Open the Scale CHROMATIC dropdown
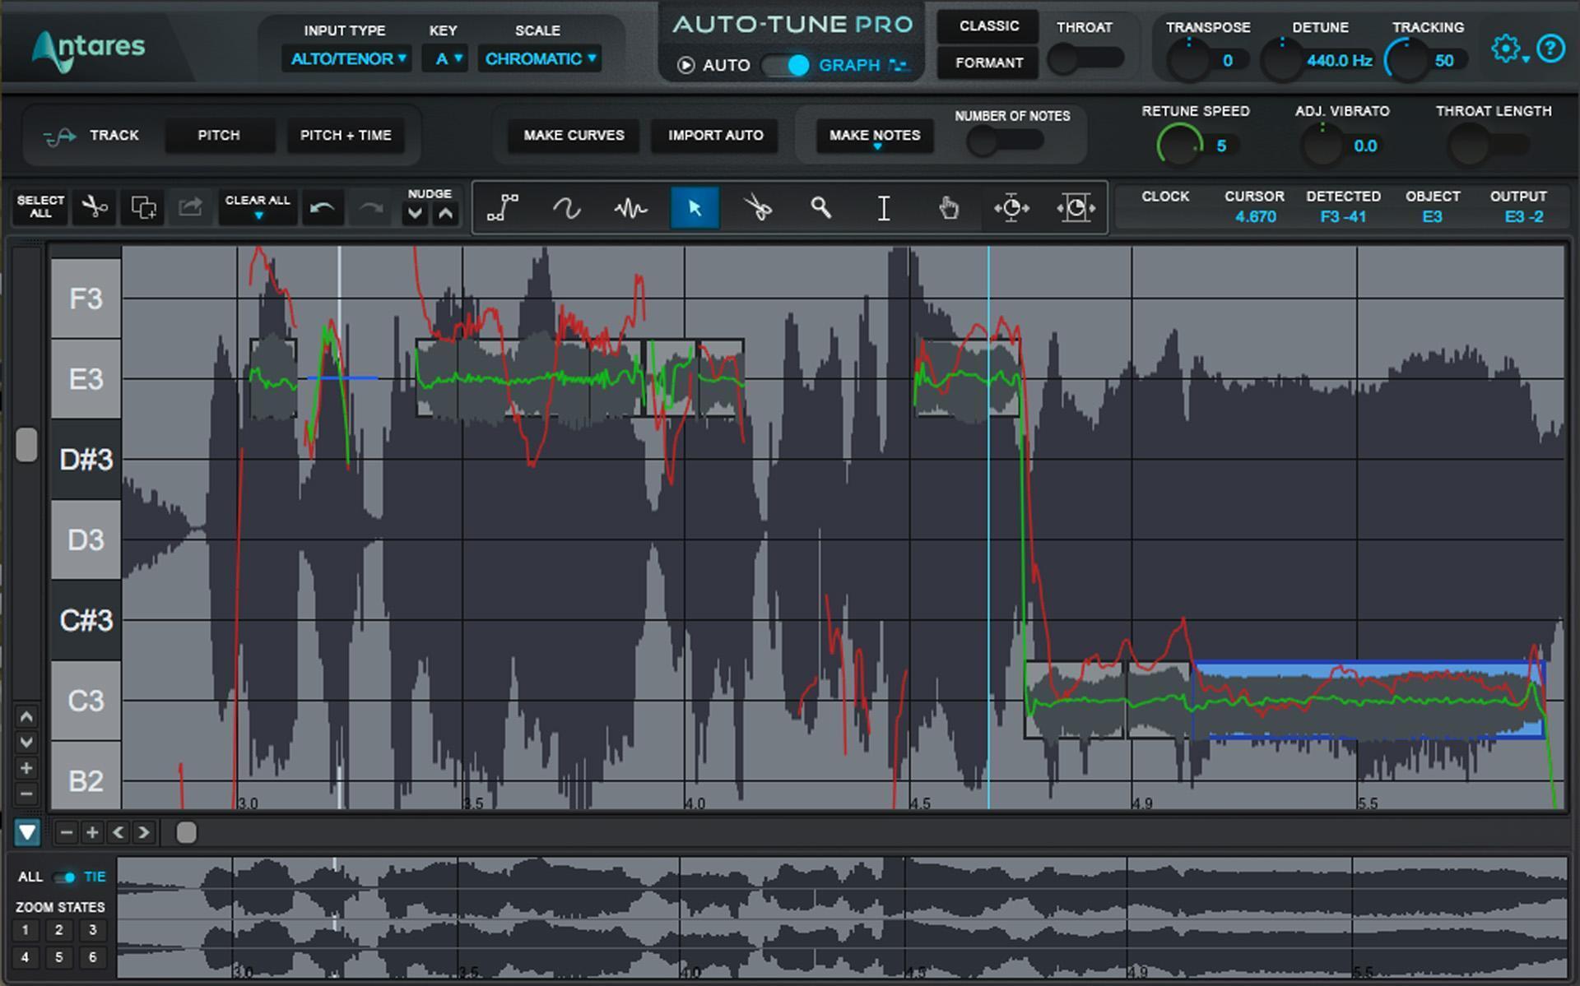 tap(539, 58)
